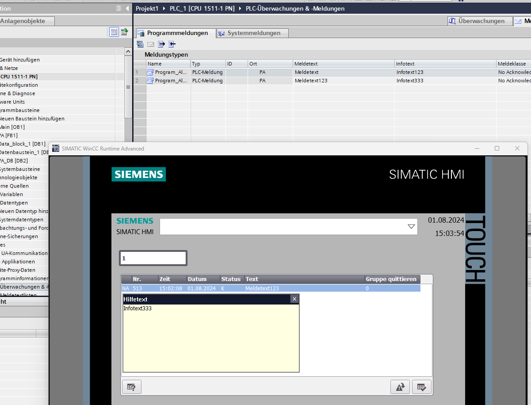531x405 pixels.
Task: Open the HMI screen selection dropdown
Action: [411, 227]
